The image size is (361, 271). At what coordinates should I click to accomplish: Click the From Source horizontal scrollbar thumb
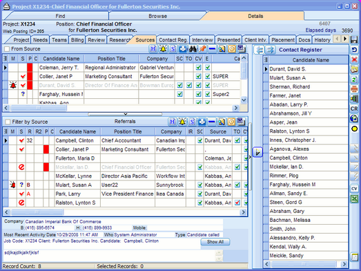pyautogui.click(x=39, y=108)
